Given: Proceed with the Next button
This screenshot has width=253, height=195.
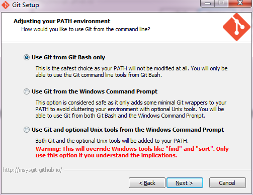Looking at the screenshot, I should tap(185, 183).
